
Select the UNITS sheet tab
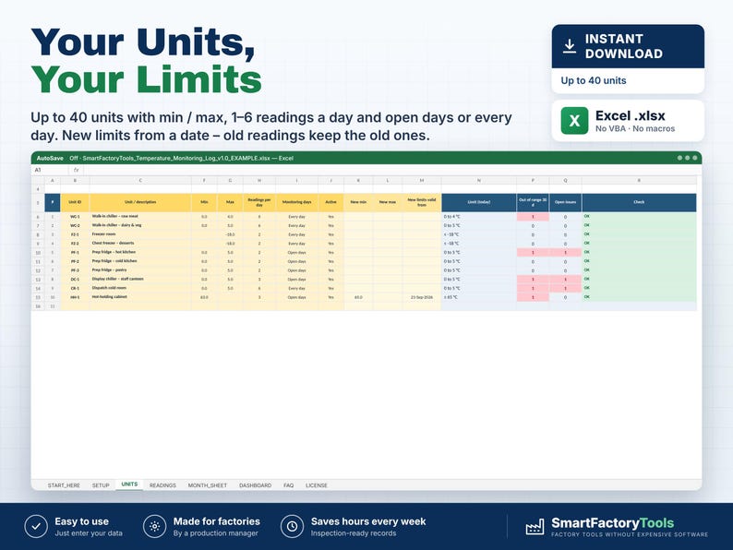[129, 484]
